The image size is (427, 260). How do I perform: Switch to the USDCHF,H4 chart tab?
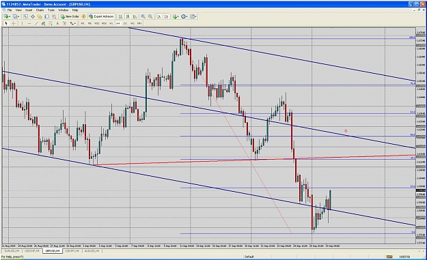click(32, 250)
